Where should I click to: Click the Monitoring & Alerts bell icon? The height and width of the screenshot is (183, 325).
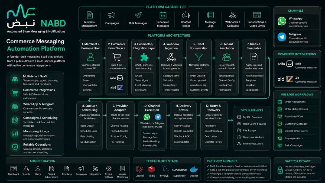[239, 144]
